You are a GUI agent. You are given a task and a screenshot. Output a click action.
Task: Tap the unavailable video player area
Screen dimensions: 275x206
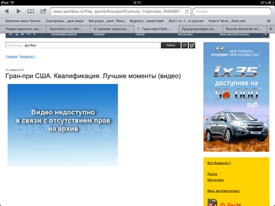click(x=63, y=125)
